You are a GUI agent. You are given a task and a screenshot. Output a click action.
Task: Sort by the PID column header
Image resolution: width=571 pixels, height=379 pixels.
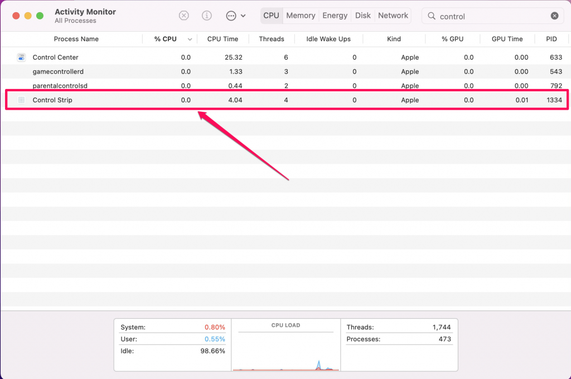[551, 39]
